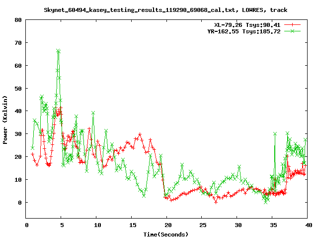Click the green legend line sample
Image resolution: width=318 pixels, height=239 pixels.
click(292, 31)
